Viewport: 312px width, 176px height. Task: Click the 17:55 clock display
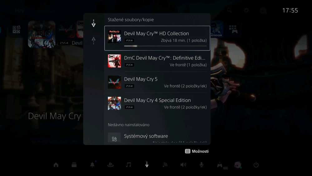[x=290, y=10]
